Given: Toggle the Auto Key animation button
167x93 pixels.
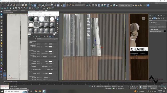Looking at the screenshot, I should [145, 86].
